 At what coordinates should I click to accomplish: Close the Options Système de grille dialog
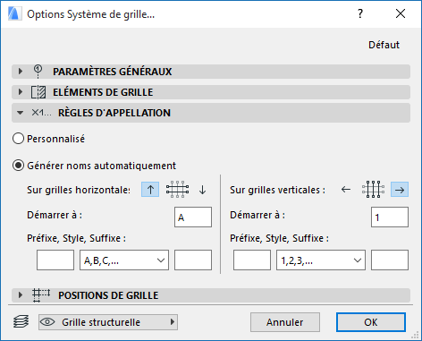click(x=401, y=13)
